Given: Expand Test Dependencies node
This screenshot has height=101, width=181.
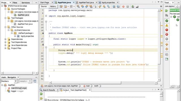Looking at the screenshot, I should (5, 42).
